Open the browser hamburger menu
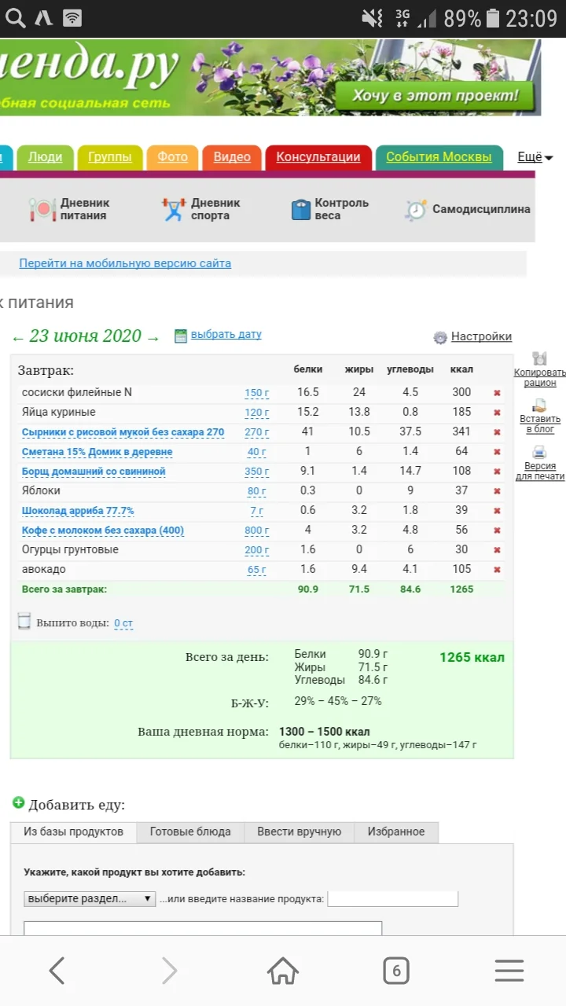The image size is (566, 1006). pyautogui.click(x=509, y=971)
